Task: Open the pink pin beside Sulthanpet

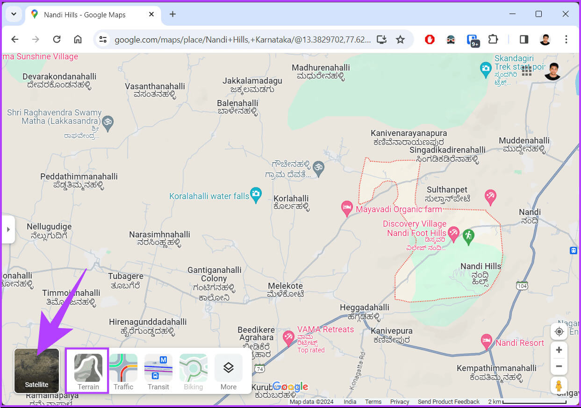Action: [490, 196]
